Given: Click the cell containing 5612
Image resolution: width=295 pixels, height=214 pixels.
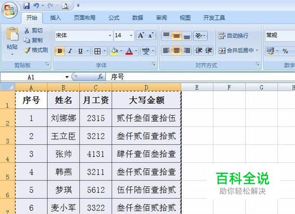Looking at the screenshot, I should 96,190.
